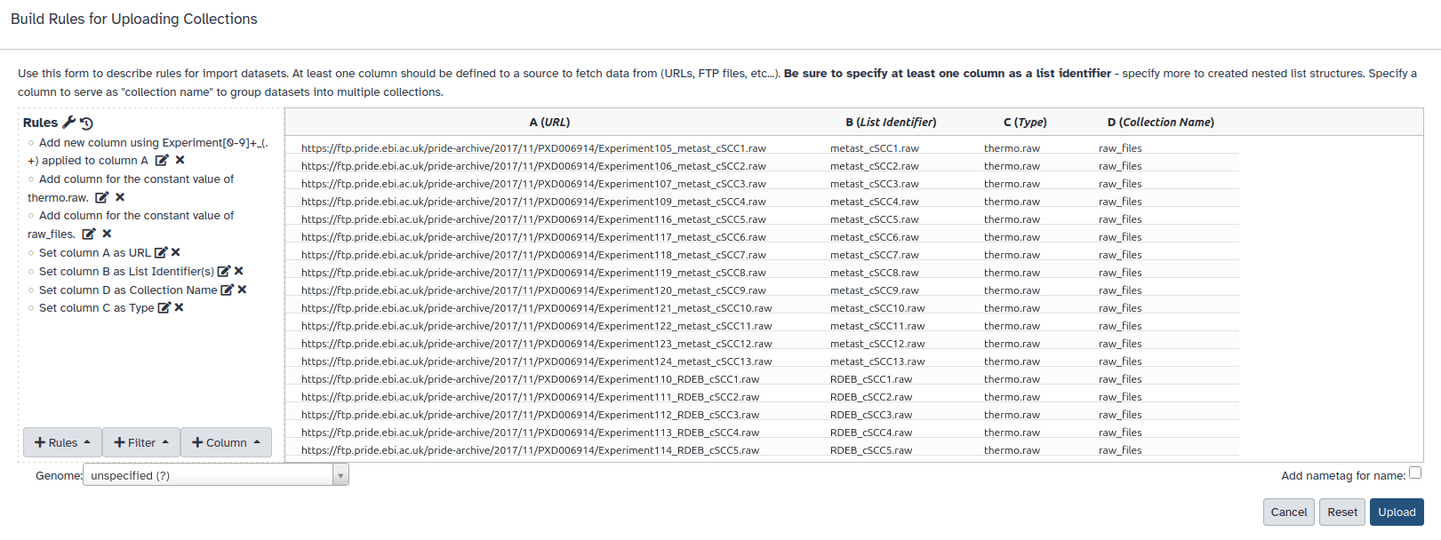Image resolution: width=1441 pixels, height=540 pixels.
Task: Remove the Set column C as Type rule
Action: (x=179, y=308)
